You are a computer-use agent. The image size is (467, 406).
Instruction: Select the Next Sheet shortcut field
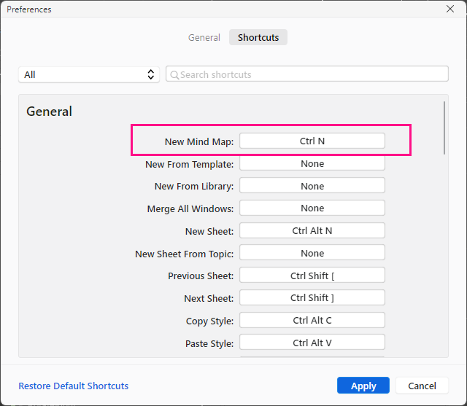tap(312, 297)
